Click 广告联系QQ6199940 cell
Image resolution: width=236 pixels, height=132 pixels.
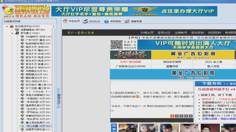pyautogui.click(x=130, y=66)
